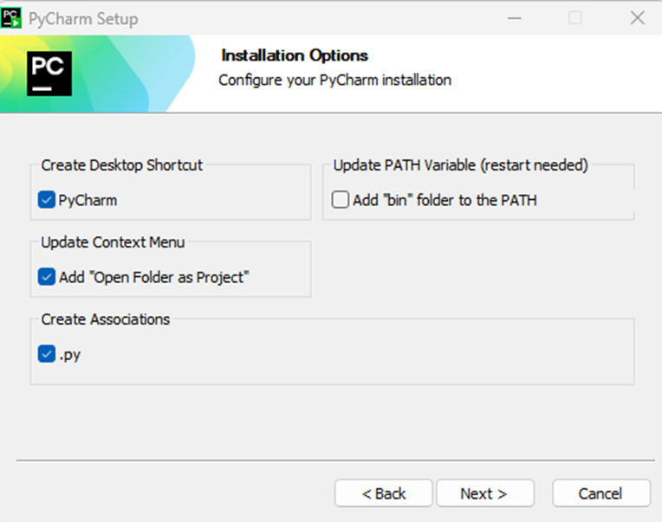Click the large PyCharm PC logo

coord(49,74)
